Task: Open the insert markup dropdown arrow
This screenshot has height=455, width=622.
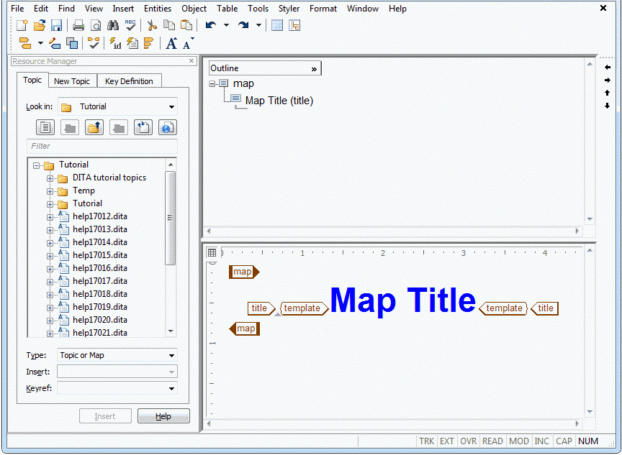Action: 40,43
